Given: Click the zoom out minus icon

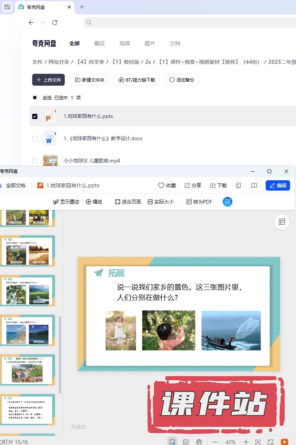Looking at the screenshot, I should (x=215, y=442).
